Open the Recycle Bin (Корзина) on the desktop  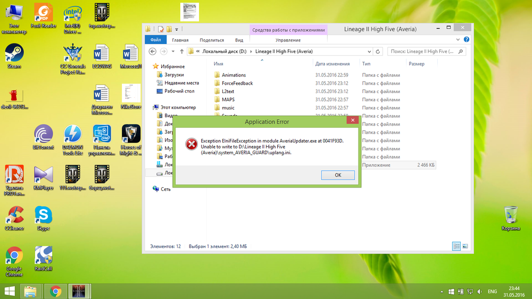tap(511, 216)
